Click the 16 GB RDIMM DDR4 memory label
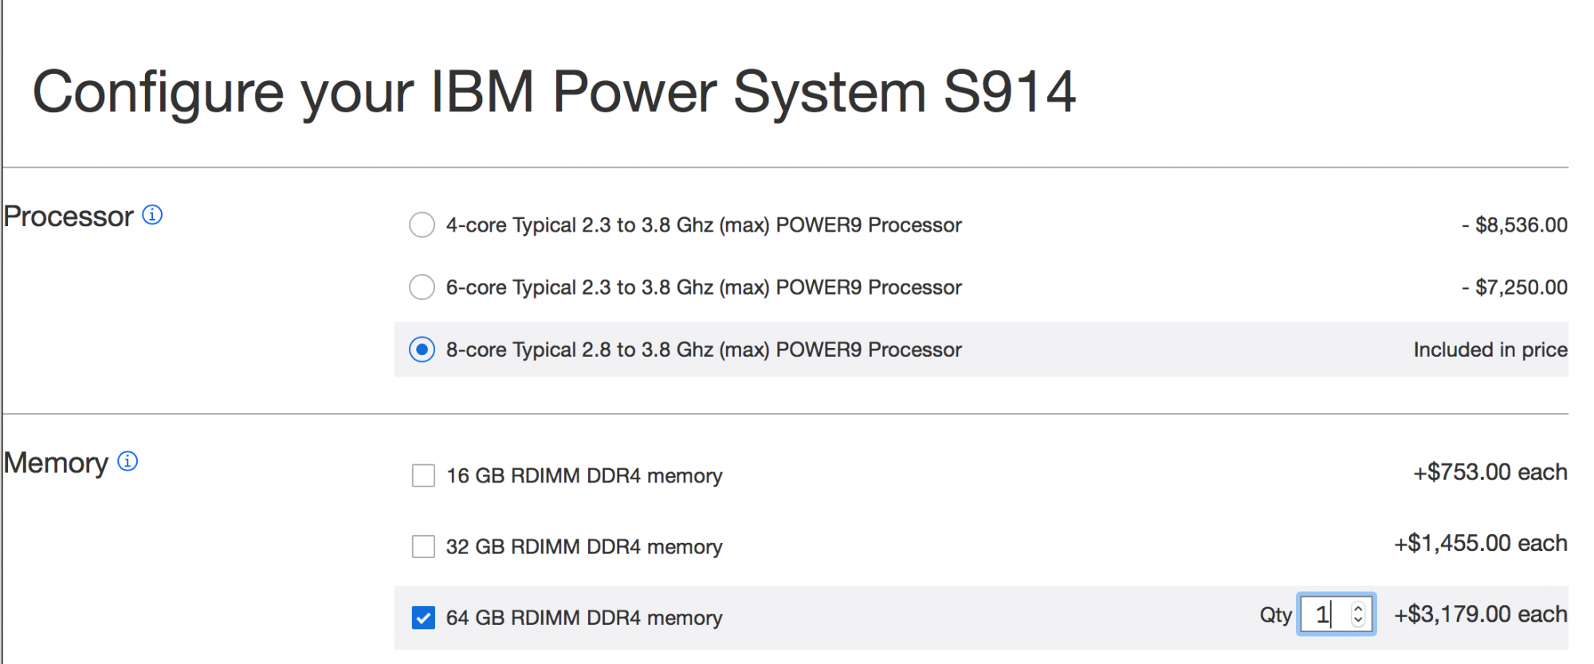 pos(584,475)
